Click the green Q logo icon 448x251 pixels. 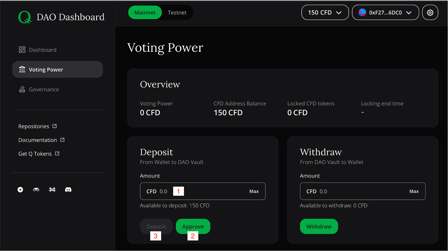click(25, 17)
